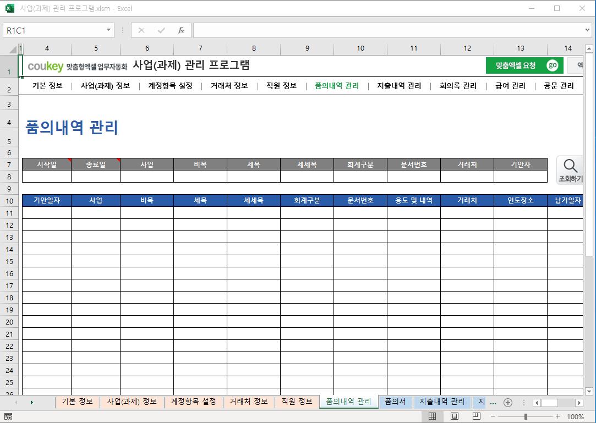Open 지출내역 관리 navigation menu item

[x=399, y=86]
